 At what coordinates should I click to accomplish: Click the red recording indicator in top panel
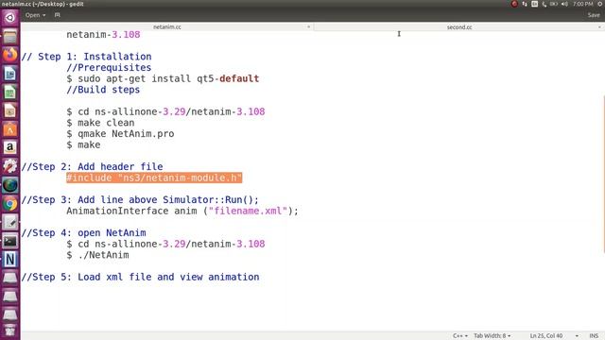[x=514, y=4]
